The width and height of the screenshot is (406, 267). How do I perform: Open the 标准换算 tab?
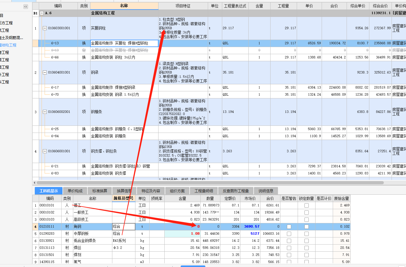100,191
